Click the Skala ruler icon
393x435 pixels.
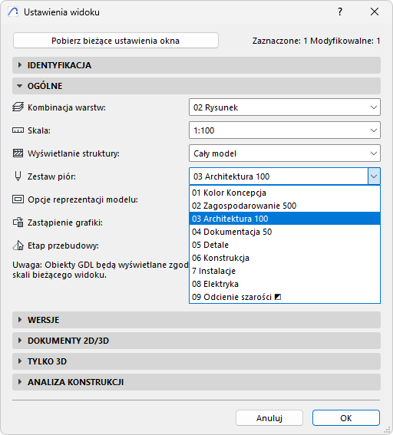(x=18, y=130)
